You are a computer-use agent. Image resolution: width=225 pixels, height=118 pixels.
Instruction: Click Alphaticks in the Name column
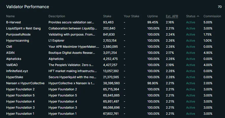coord(14,59)
